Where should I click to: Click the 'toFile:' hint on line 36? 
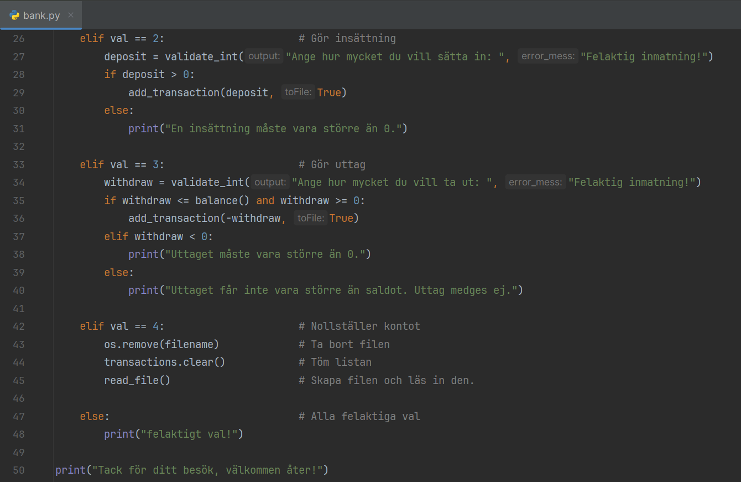310,218
